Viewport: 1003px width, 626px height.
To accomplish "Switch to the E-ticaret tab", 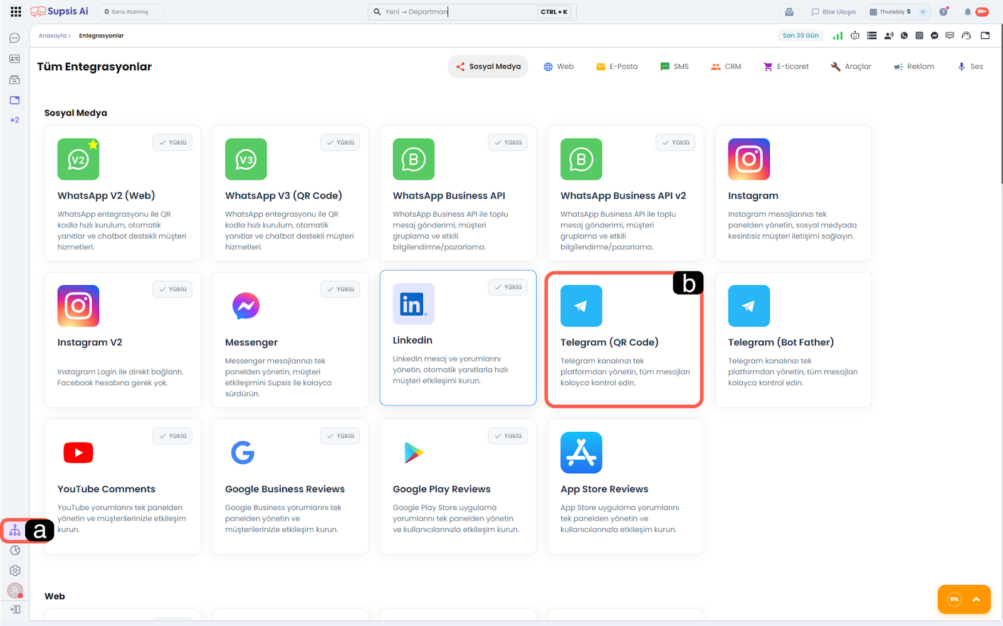I will point(786,66).
